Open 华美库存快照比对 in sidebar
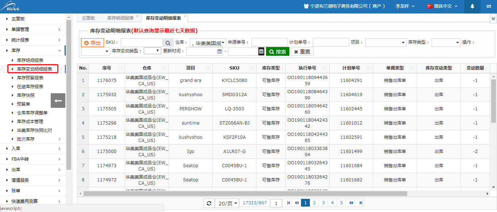 (34, 130)
